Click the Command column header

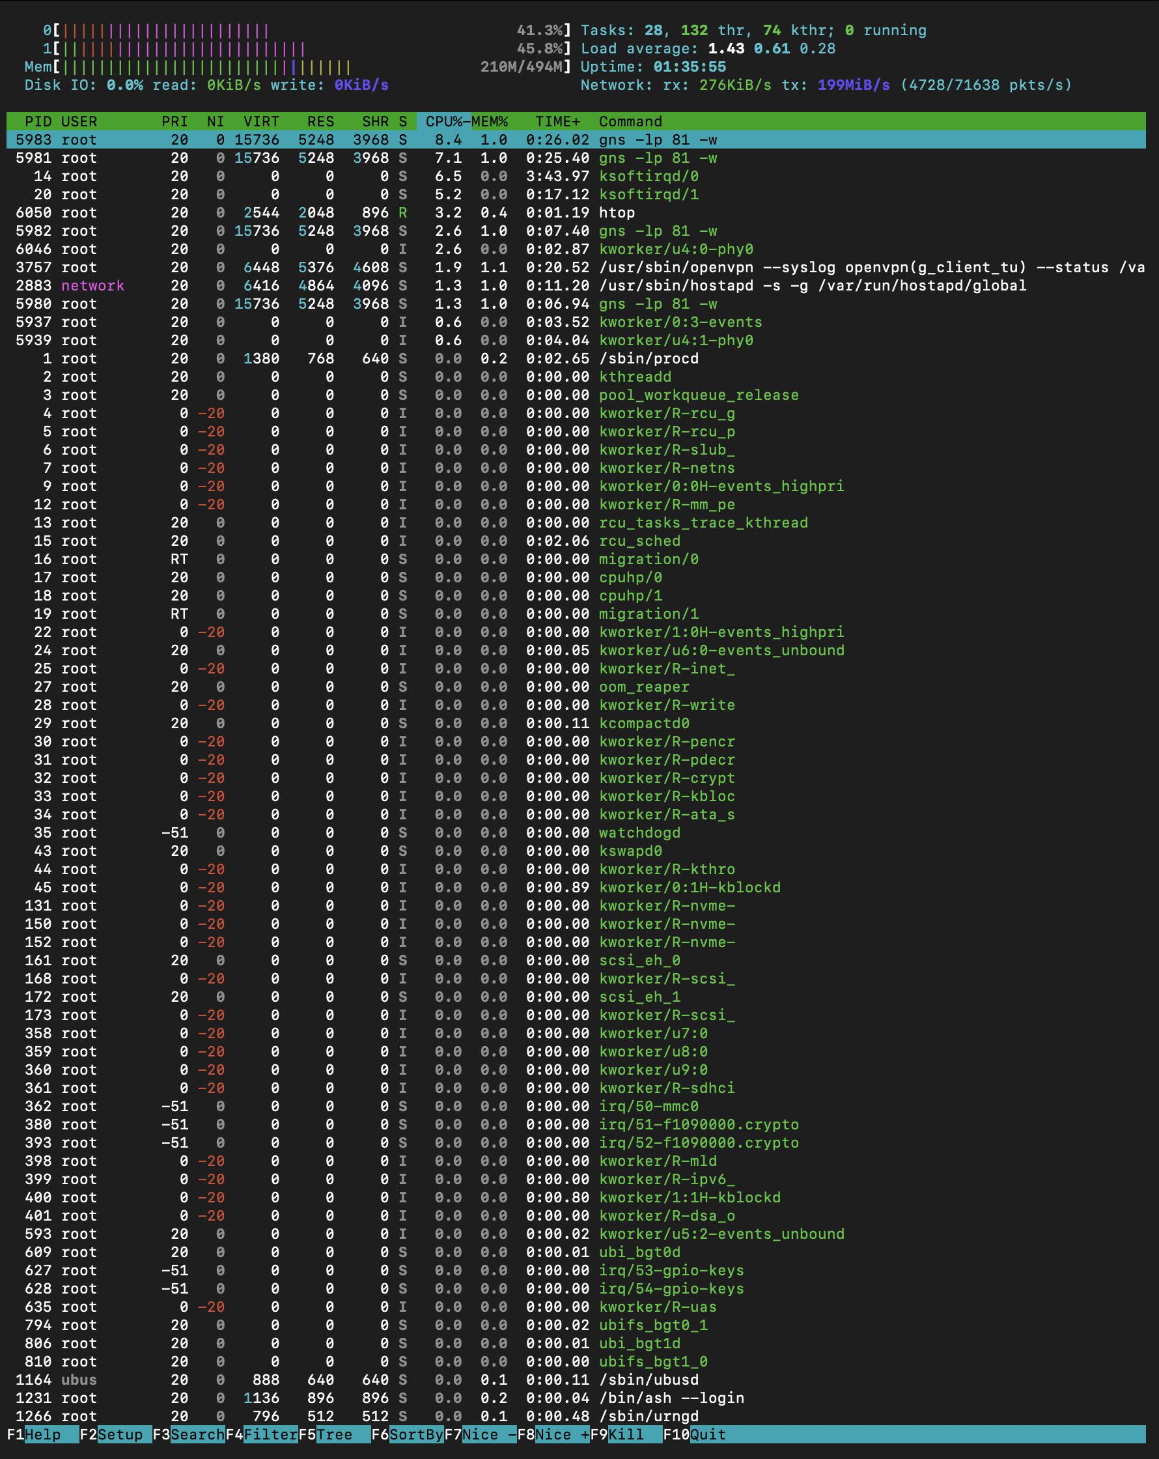(x=630, y=122)
